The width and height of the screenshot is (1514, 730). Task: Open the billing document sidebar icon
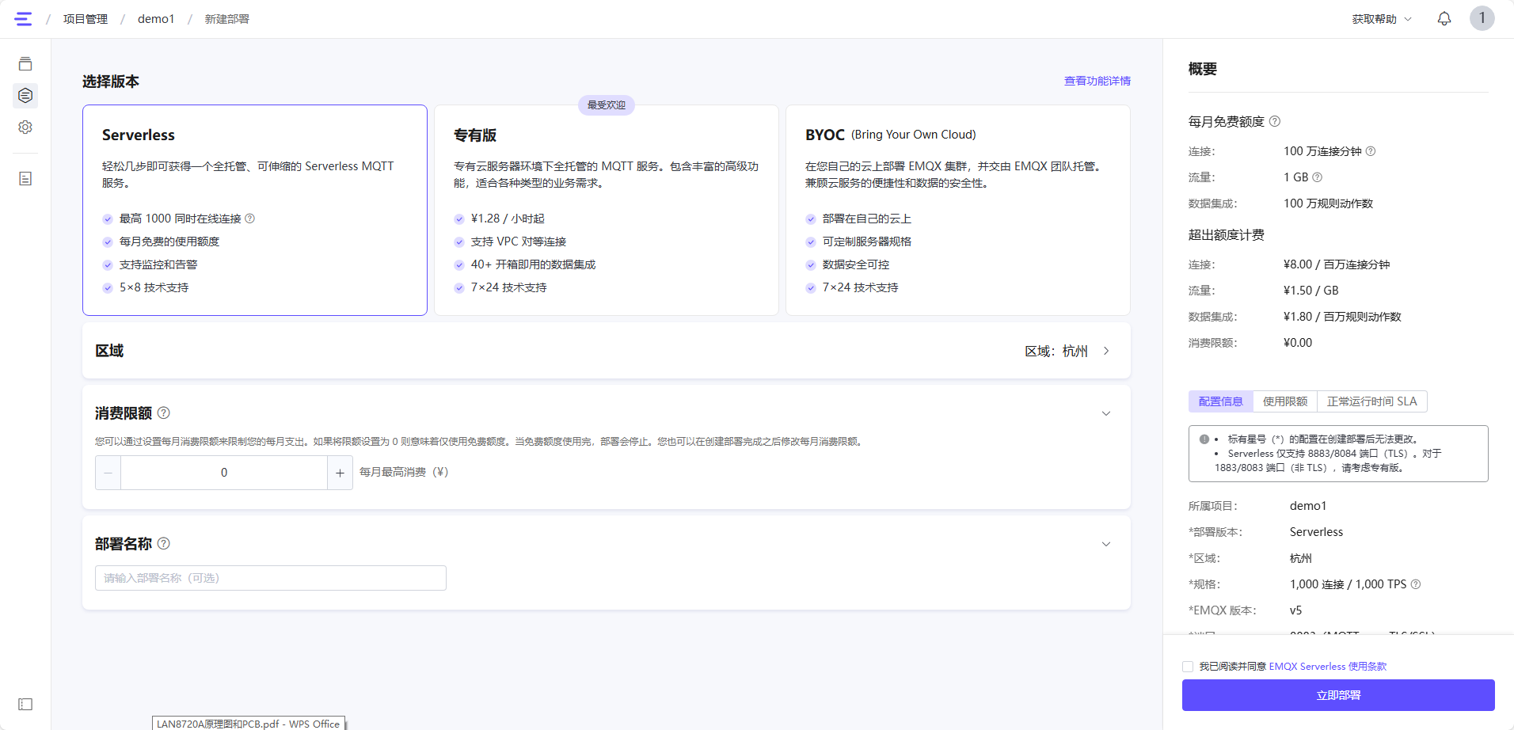(25, 179)
